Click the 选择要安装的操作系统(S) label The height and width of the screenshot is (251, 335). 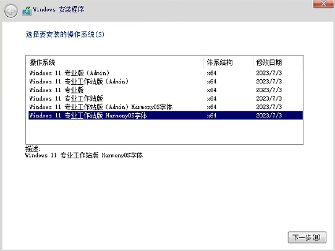point(65,34)
